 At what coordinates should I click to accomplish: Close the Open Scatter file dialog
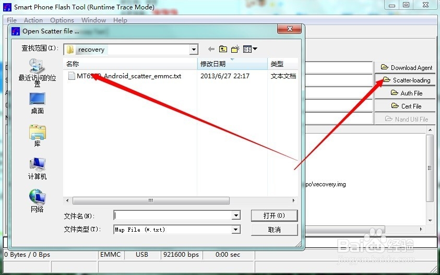click(x=290, y=29)
